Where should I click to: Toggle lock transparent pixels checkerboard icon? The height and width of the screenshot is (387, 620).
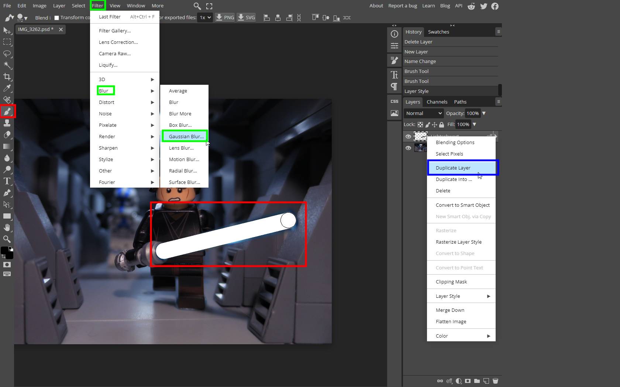(x=420, y=125)
